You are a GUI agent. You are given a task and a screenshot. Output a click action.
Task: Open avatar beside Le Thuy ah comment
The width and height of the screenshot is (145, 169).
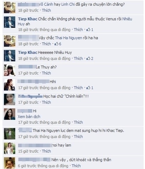pos(10,70)
